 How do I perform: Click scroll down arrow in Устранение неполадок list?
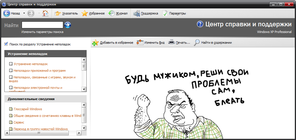84,89
